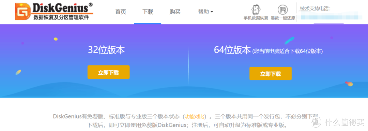
Task: Click the 数据恢复及分区管理软件 tagline
Action: pyautogui.click(x=61, y=17)
